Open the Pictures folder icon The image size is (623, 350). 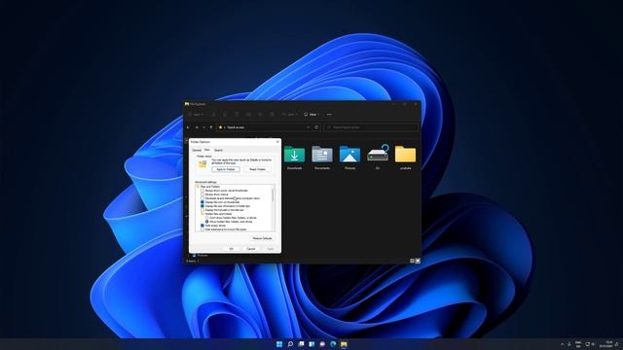point(350,155)
